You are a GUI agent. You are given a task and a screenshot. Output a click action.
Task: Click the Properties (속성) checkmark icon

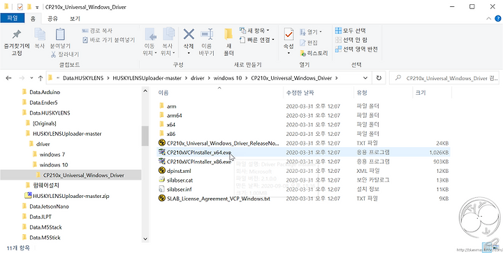(x=289, y=35)
